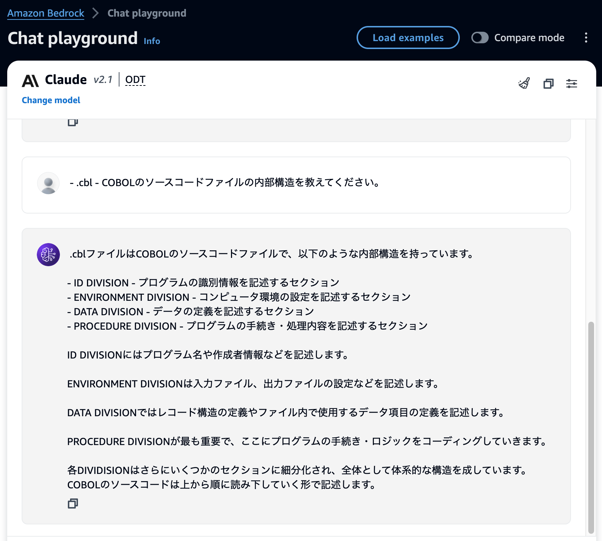
Task: Toggle Compare mode switch
Action: pyautogui.click(x=480, y=38)
